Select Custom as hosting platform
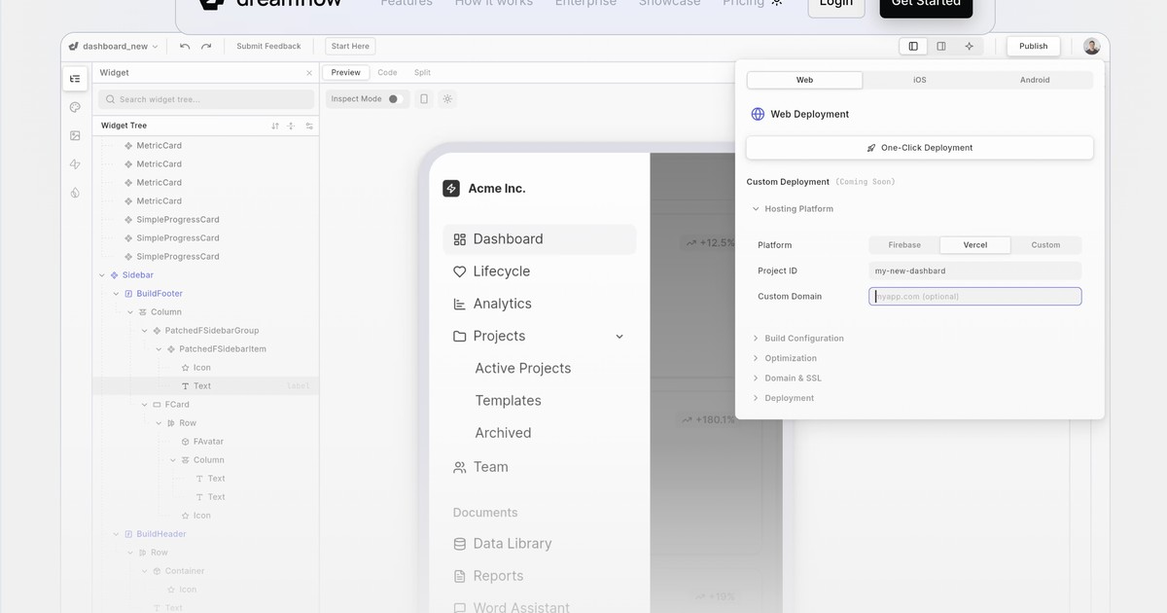The image size is (1167, 613). [x=1045, y=245]
